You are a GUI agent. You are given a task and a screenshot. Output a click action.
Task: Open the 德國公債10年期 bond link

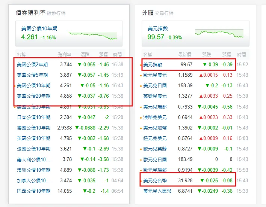click(x=33, y=128)
